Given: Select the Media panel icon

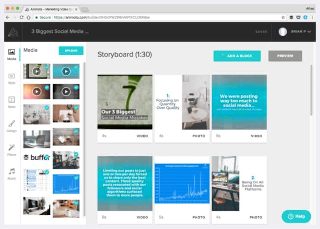Looking at the screenshot, I should coord(11,54).
